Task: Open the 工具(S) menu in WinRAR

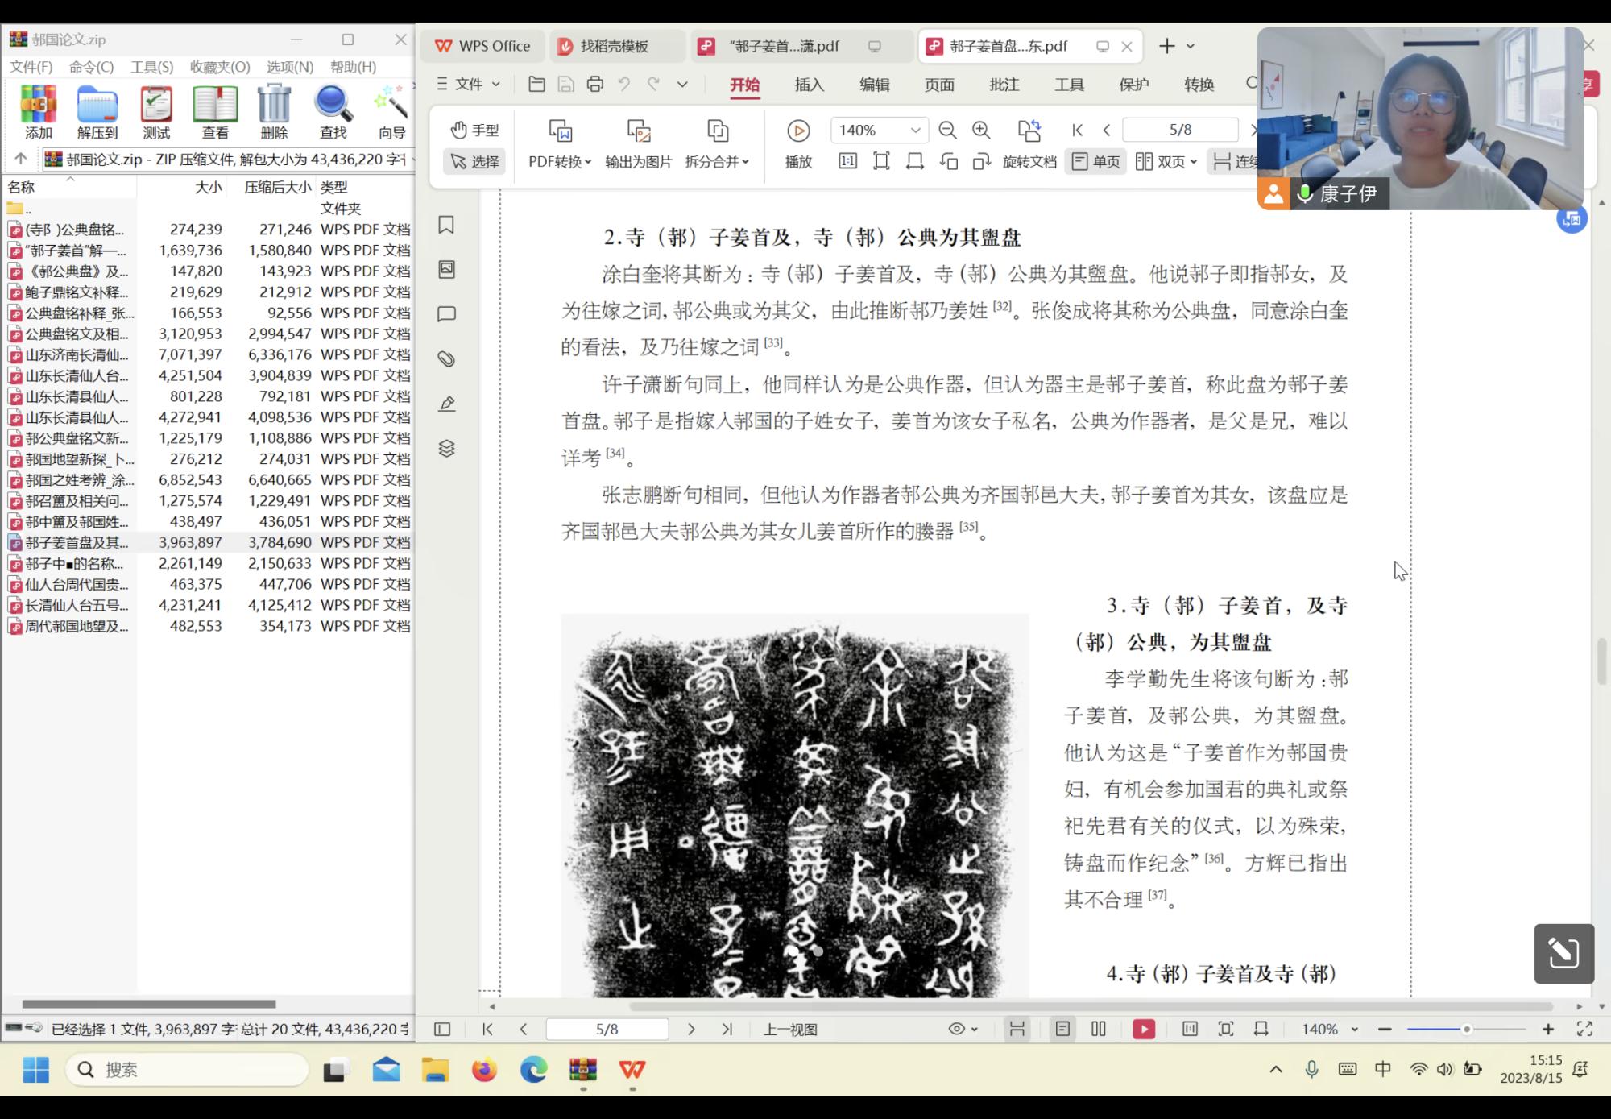Action: [x=151, y=67]
